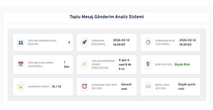Screen dimensions: 213x110
Task: Click the alarm clock risk icon
Action: [x=84, y=87]
